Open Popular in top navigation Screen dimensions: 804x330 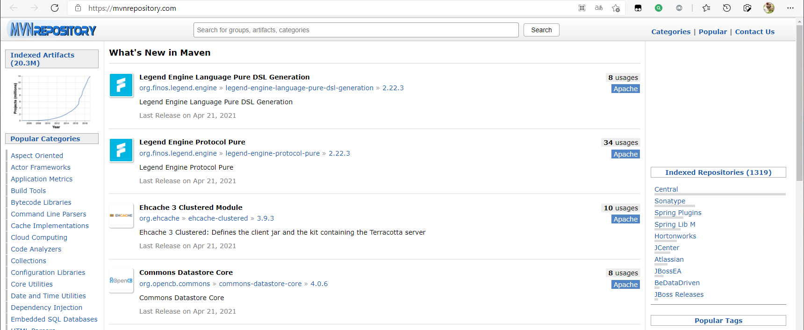[x=713, y=32]
